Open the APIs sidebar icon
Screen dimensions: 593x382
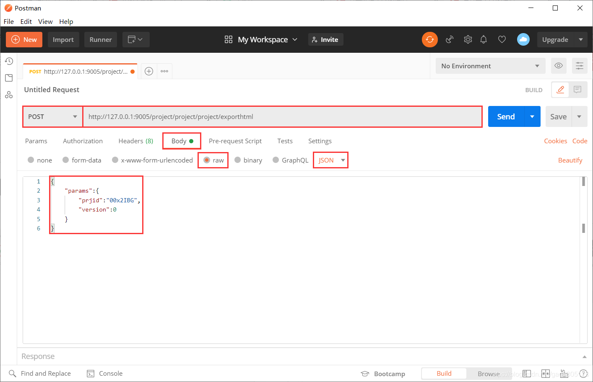(x=9, y=95)
